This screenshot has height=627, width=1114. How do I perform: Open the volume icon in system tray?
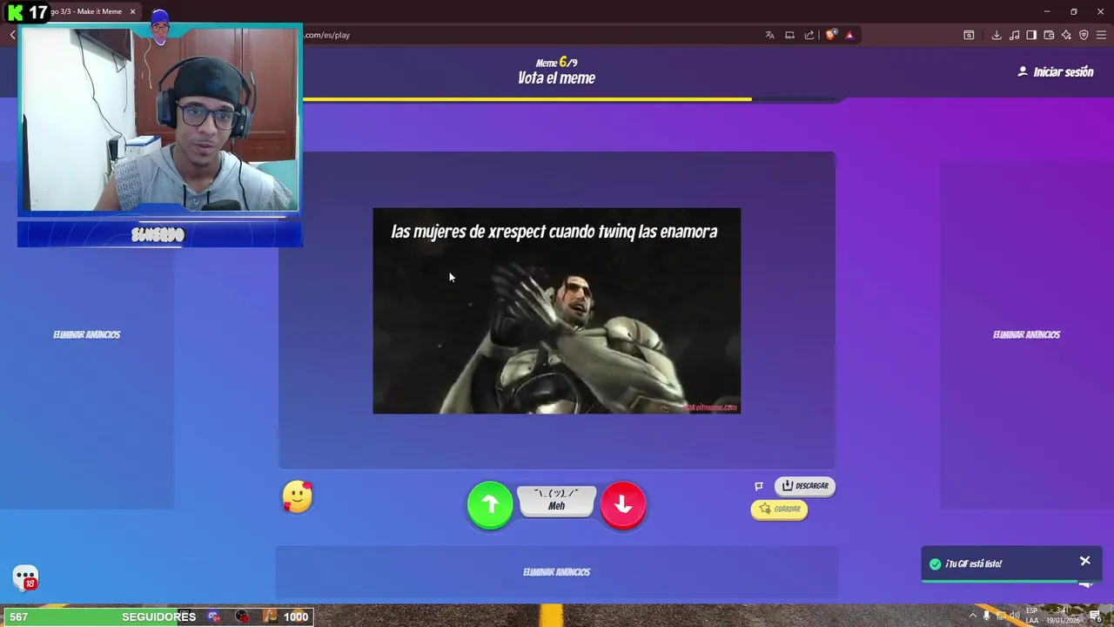tap(1014, 616)
